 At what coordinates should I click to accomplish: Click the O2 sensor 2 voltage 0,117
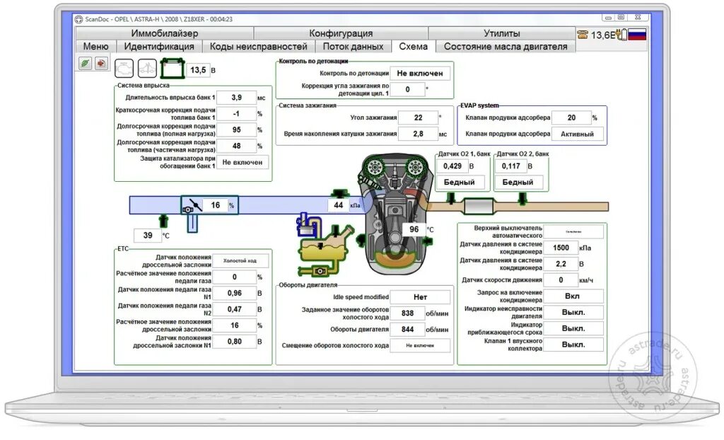click(x=511, y=166)
